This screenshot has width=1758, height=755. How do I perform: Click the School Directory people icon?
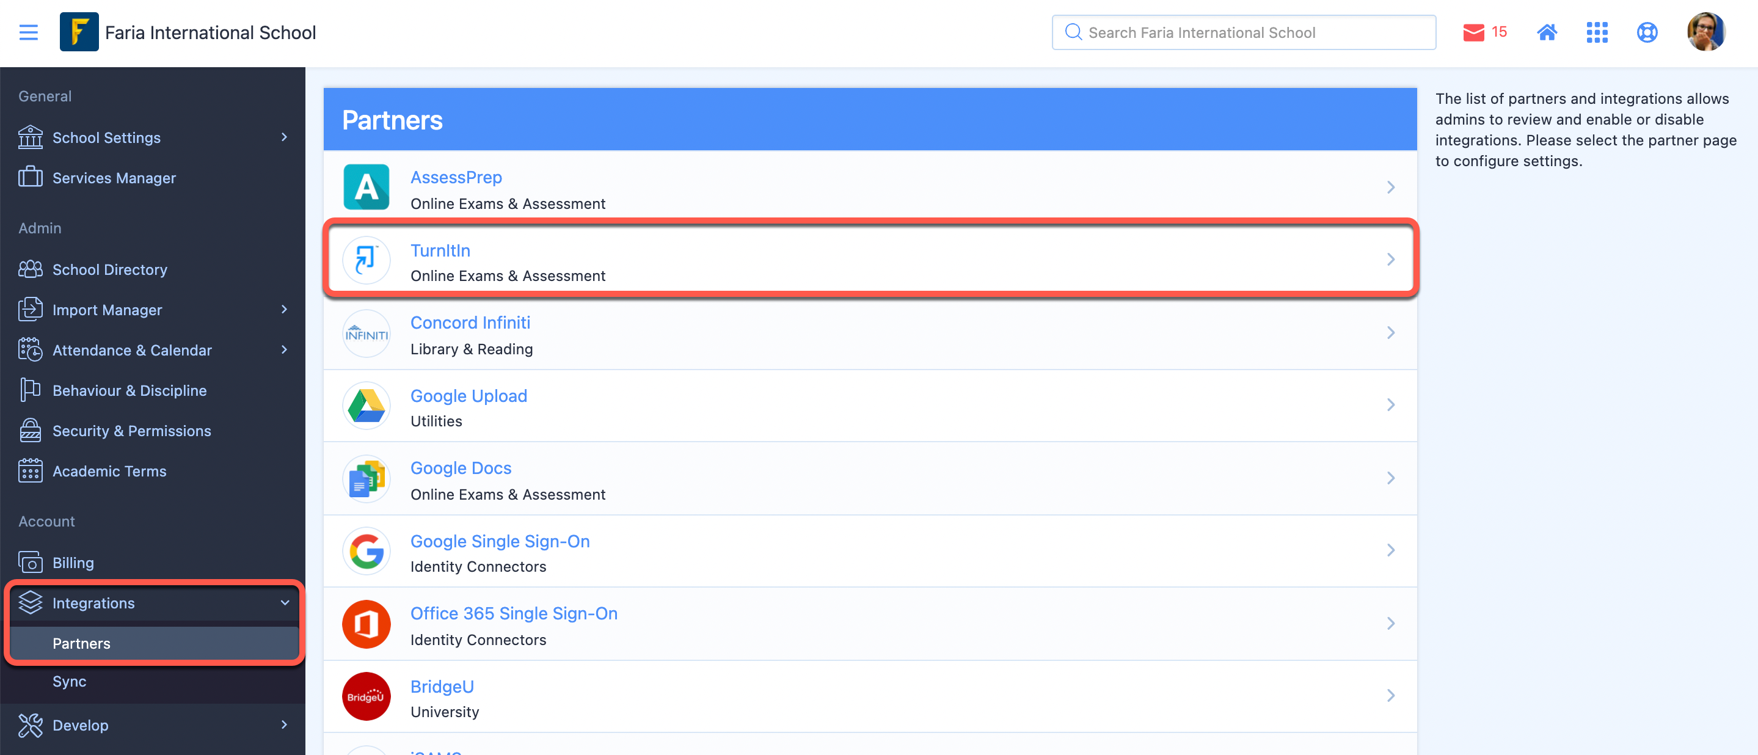[30, 269]
